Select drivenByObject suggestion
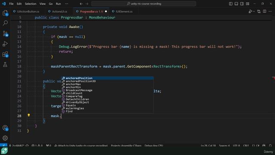 (x=107, y=102)
